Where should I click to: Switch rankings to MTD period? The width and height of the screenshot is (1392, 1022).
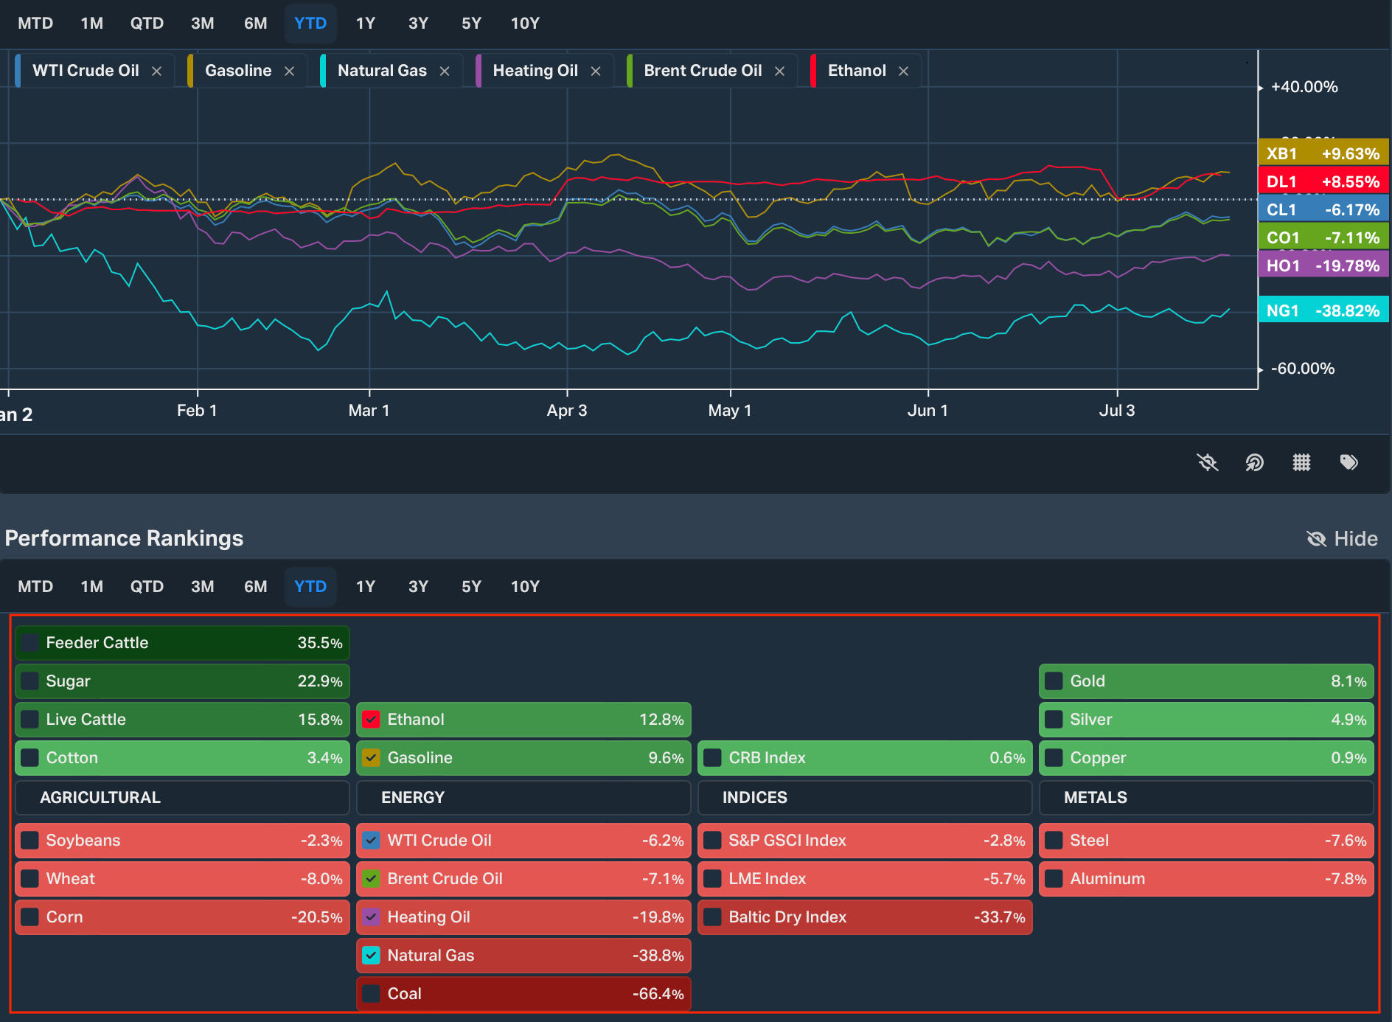tap(35, 587)
